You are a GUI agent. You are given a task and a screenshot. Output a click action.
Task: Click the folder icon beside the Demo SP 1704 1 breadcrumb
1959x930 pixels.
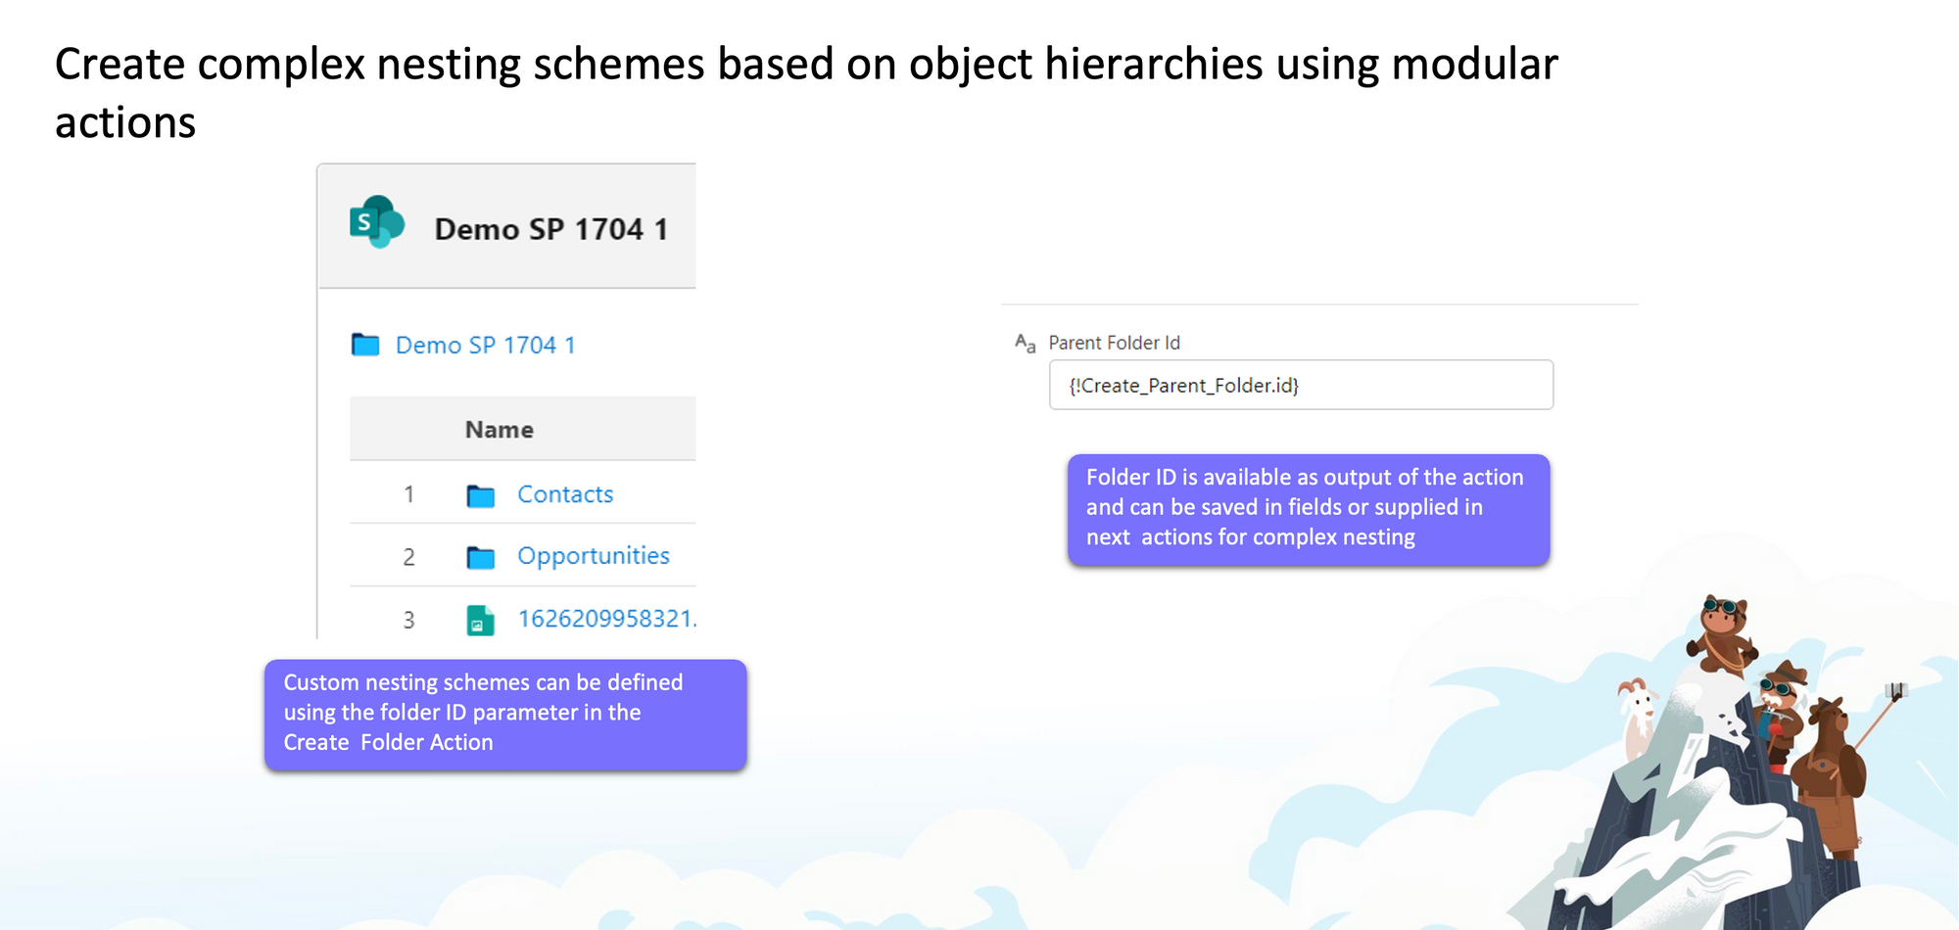(365, 345)
